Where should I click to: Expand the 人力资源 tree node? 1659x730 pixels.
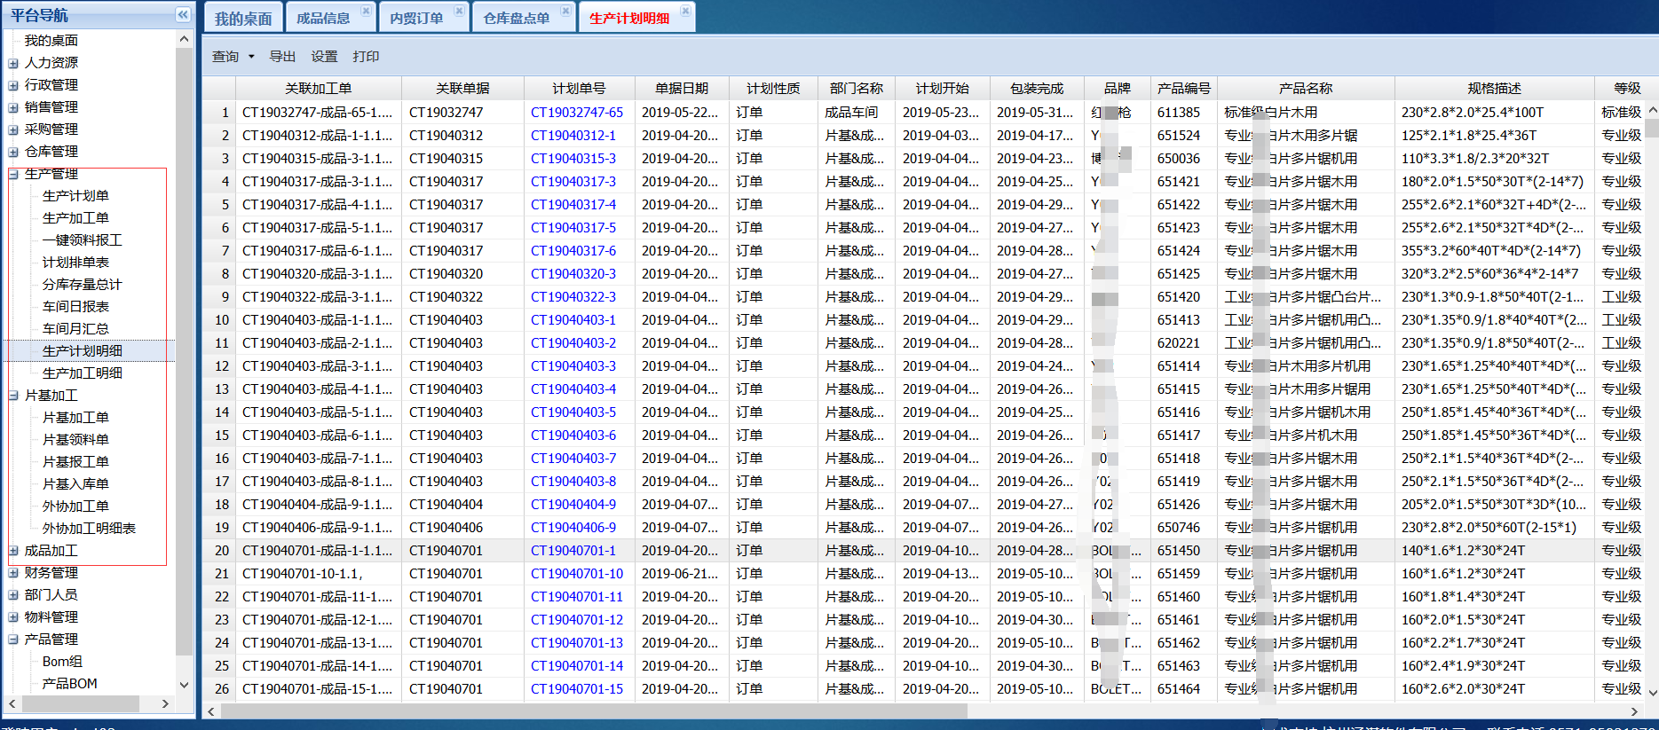[13, 63]
